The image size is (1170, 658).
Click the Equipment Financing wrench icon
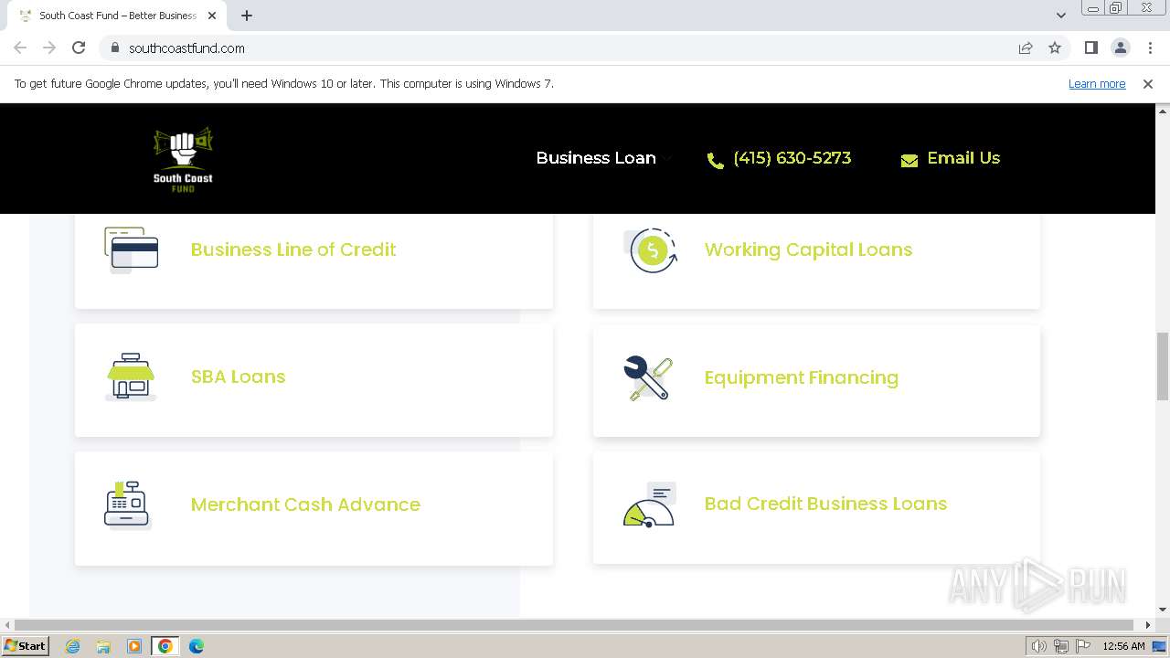click(648, 377)
